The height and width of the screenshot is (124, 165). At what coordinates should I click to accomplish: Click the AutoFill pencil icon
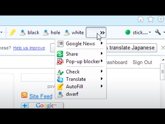pos(60,87)
